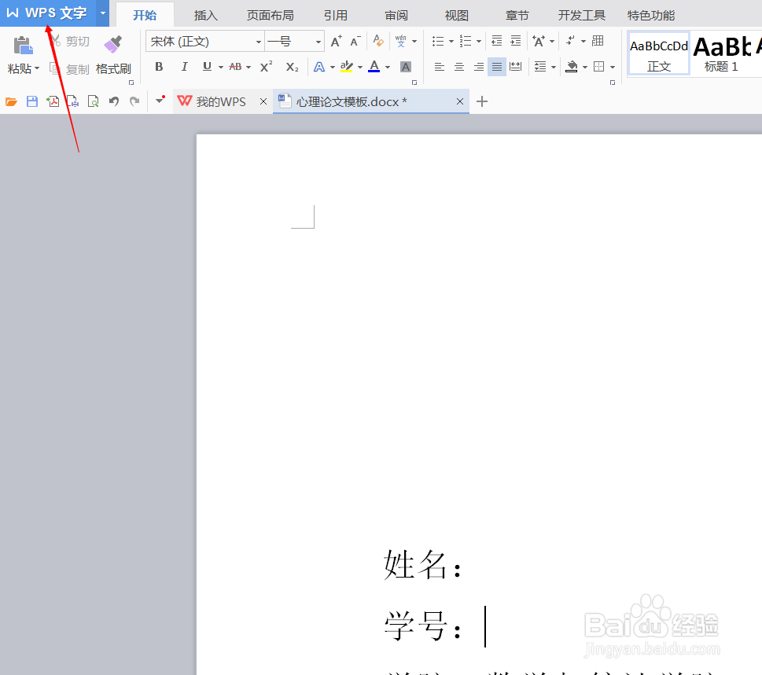Click the paragraph shading fill bucket
This screenshot has width=762, height=675.
point(572,67)
